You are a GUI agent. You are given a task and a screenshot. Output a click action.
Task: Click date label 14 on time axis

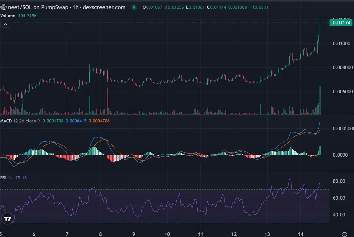[x=301, y=234]
